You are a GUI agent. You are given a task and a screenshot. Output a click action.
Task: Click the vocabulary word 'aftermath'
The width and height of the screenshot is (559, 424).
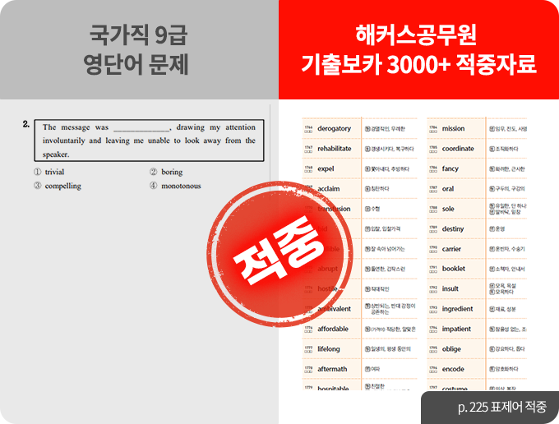point(332,369)
